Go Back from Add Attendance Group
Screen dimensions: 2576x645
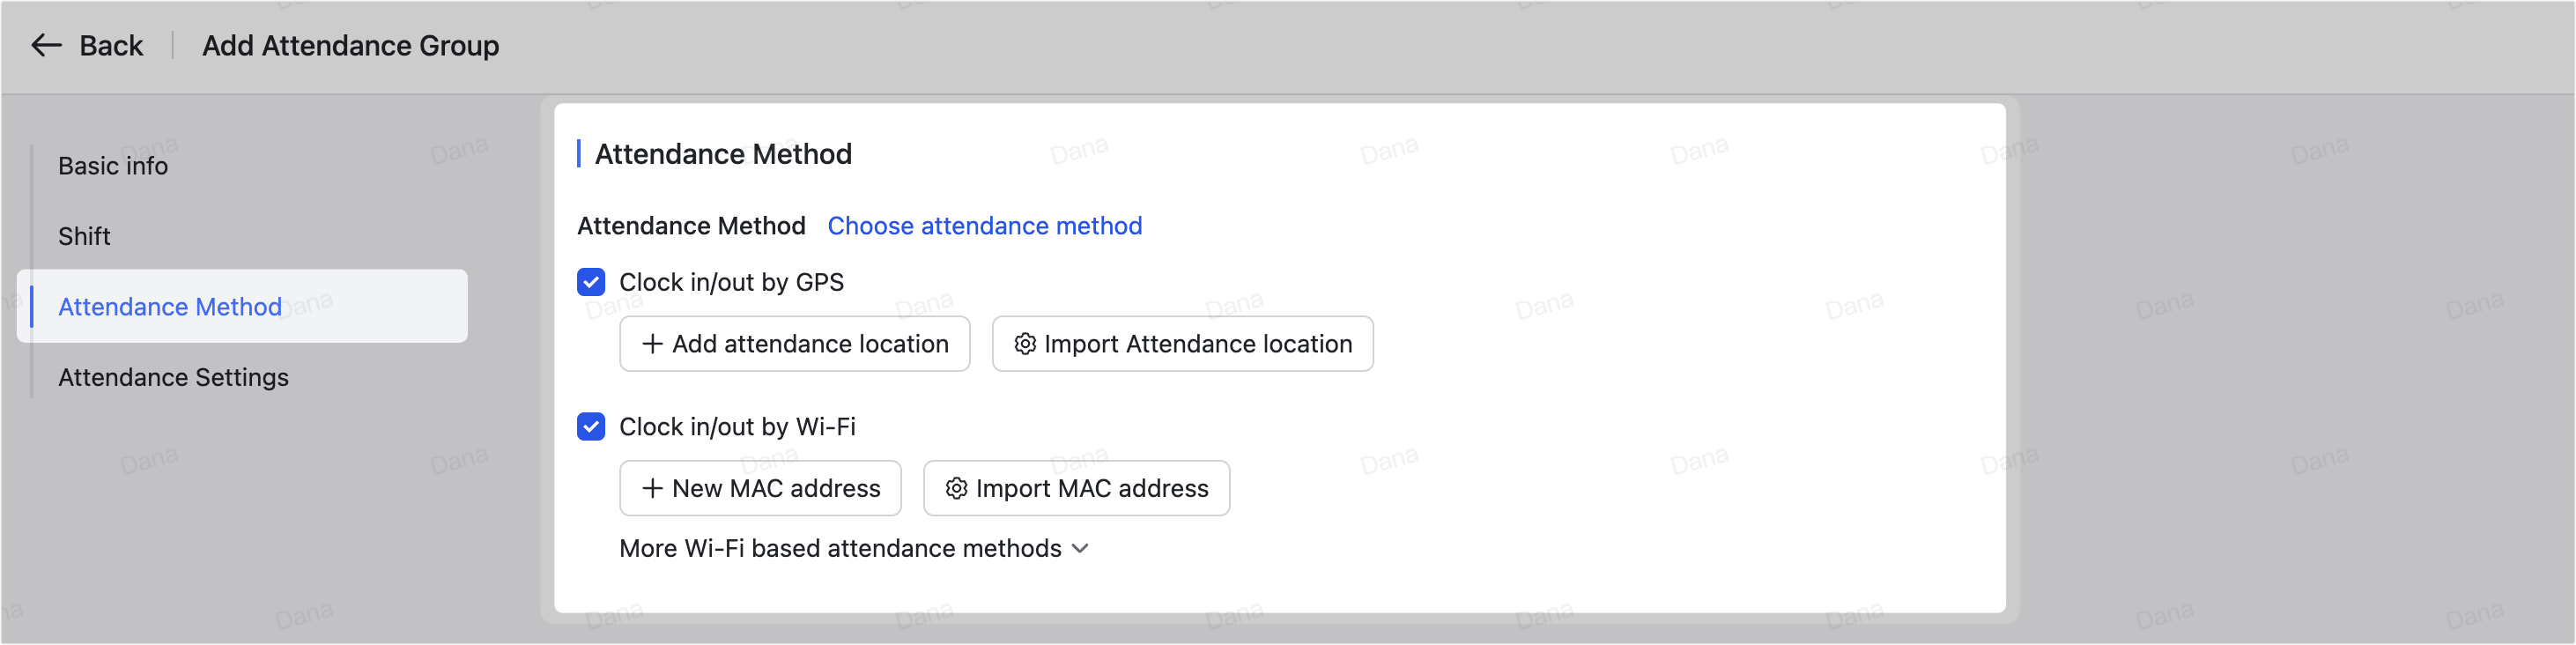click(90, 45)
